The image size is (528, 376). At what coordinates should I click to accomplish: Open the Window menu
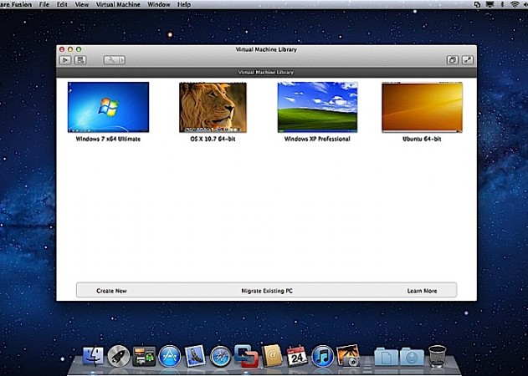(x=158, y=5)
